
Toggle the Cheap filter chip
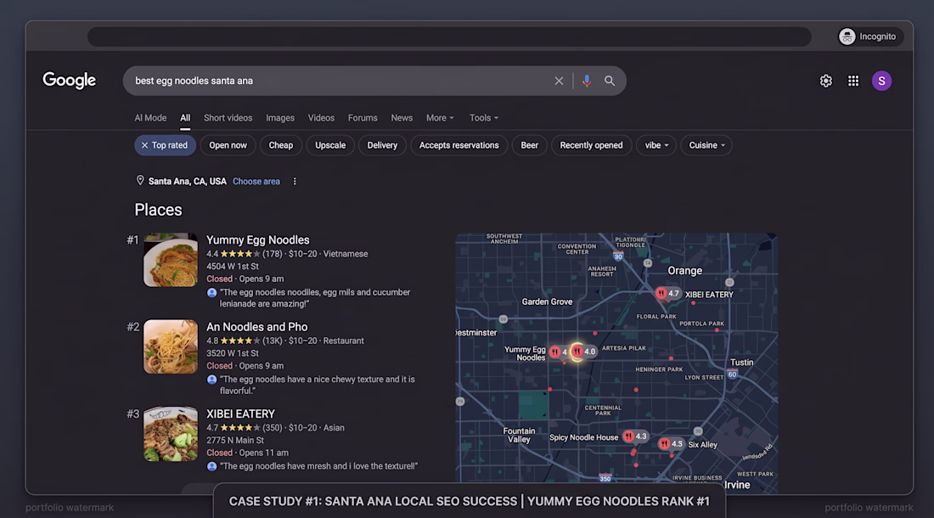280,145
